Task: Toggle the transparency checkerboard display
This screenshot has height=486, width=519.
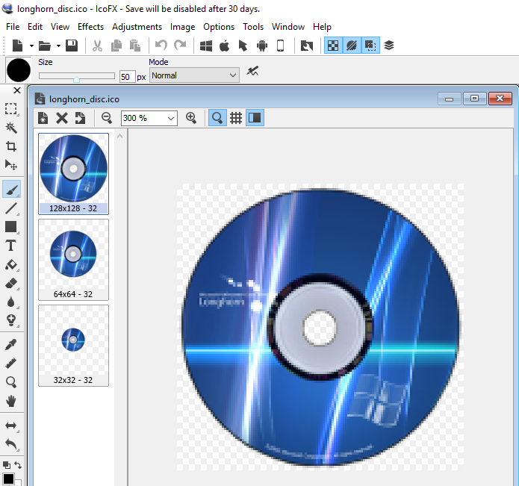Action: [x=333, y=46]
